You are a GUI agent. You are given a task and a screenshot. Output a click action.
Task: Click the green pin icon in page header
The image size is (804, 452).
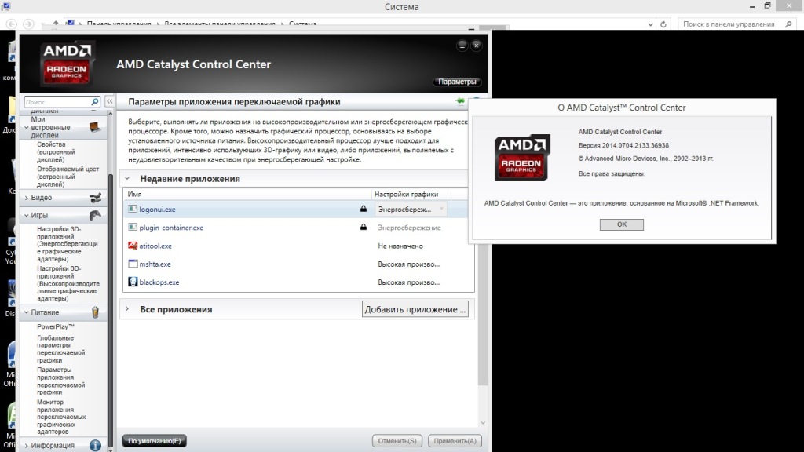tap(459, 102)
